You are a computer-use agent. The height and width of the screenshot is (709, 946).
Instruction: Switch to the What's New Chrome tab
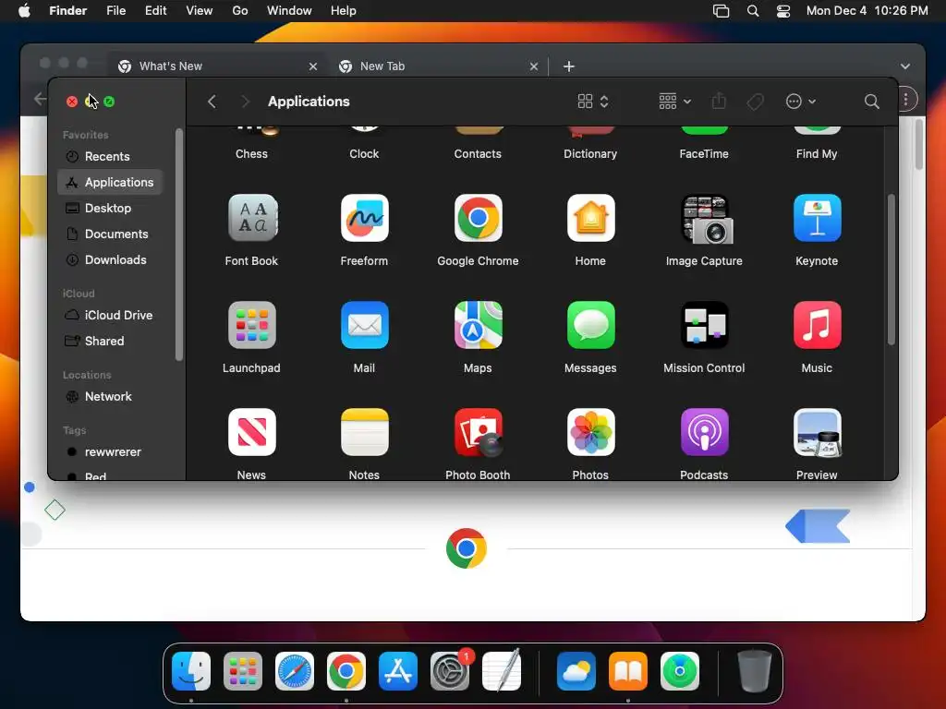[x=217, y=66]
